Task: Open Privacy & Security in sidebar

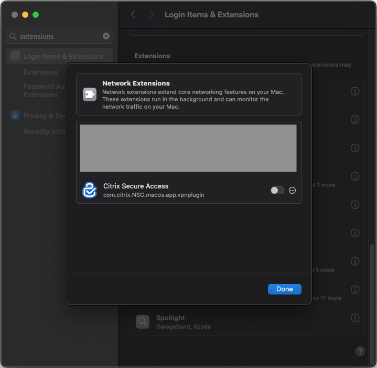Action: click(x=38, y=116)
